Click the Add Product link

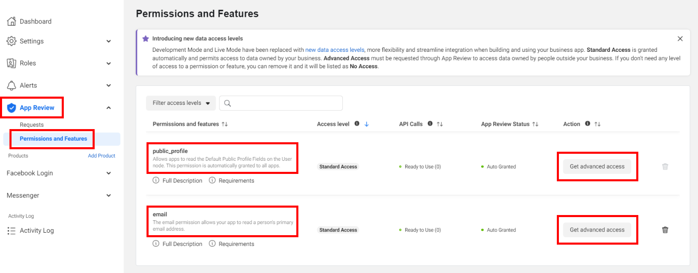point(101,156)
